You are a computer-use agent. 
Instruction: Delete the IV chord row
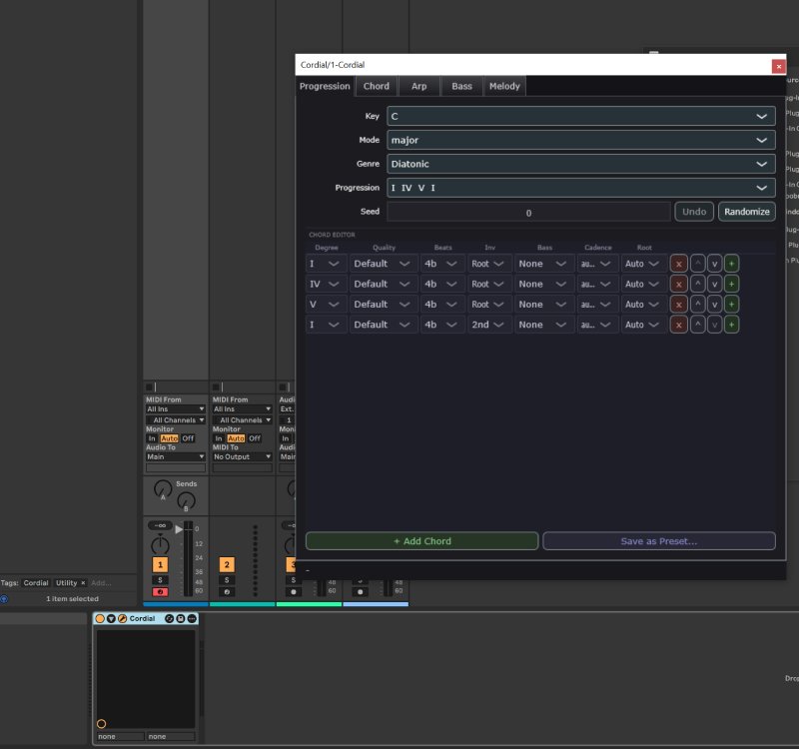click(679, 285)
